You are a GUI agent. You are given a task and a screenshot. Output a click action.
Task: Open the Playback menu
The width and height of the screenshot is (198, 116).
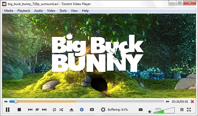tap(24, 11)
